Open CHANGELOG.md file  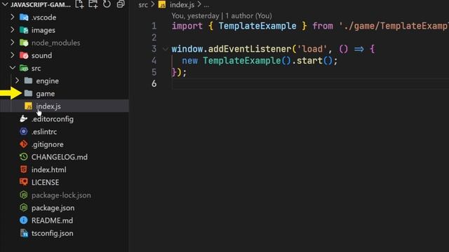[60, 157]
